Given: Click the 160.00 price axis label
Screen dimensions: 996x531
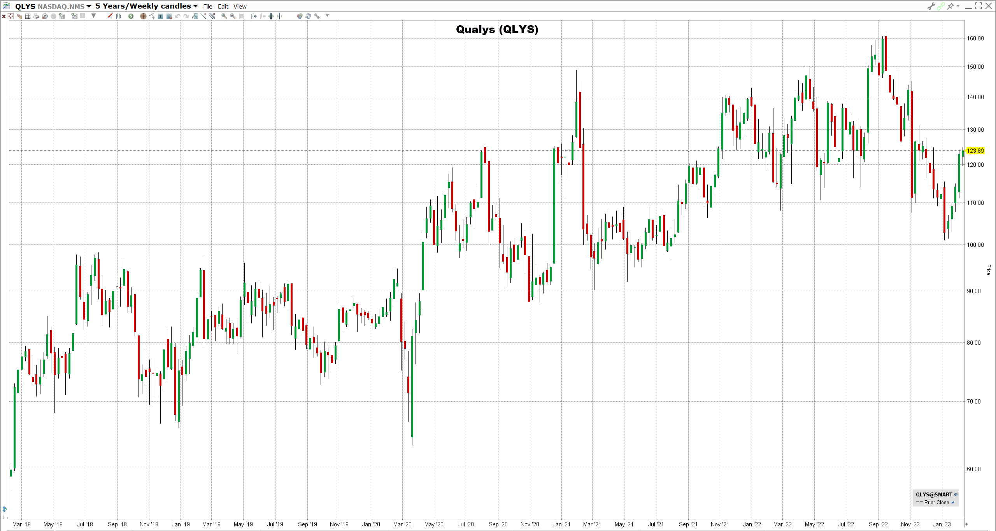Looking at the screenshot, I should [975, 38].
